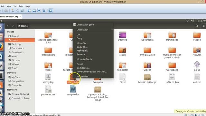This screenshot has width=206, height=116.
Task: Select the Pictures folder in file grid
Action: pyautogui.click(x=197, y=50)
